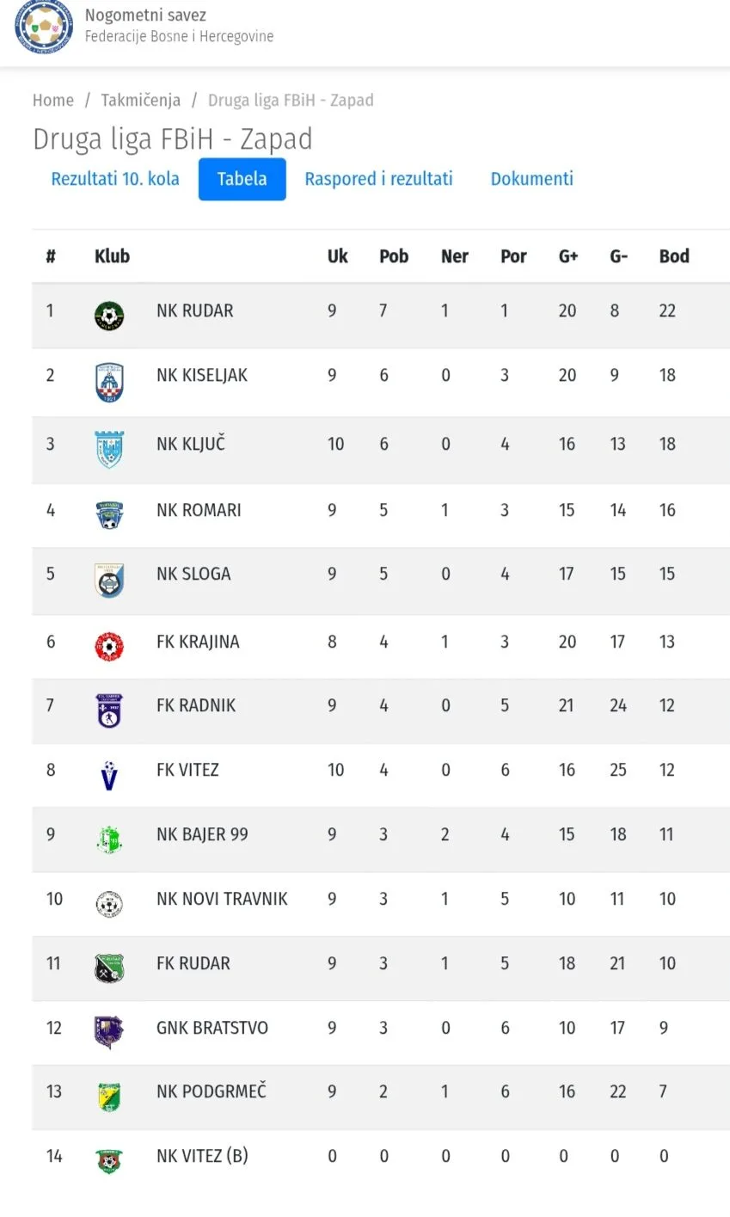Click the federation logo in the header
Image resolution: width=730 pixels, height=1217 pixels.
coord(43,27)
